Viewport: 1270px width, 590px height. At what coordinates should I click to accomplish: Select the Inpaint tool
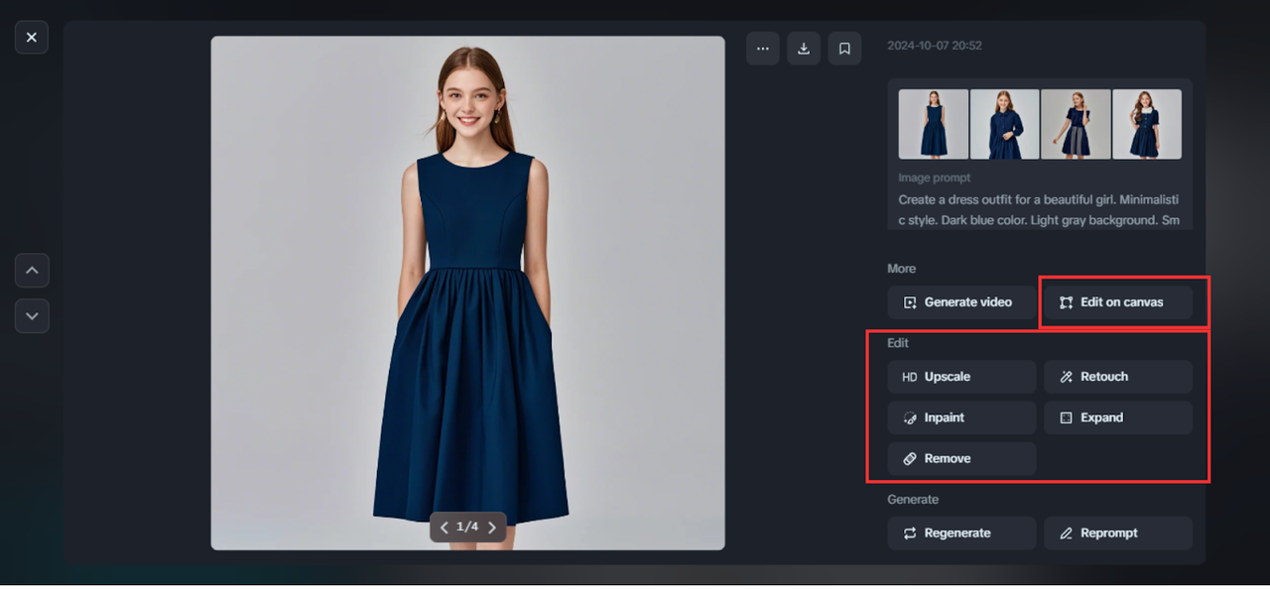pyautogui.click(x=961, y=417)
